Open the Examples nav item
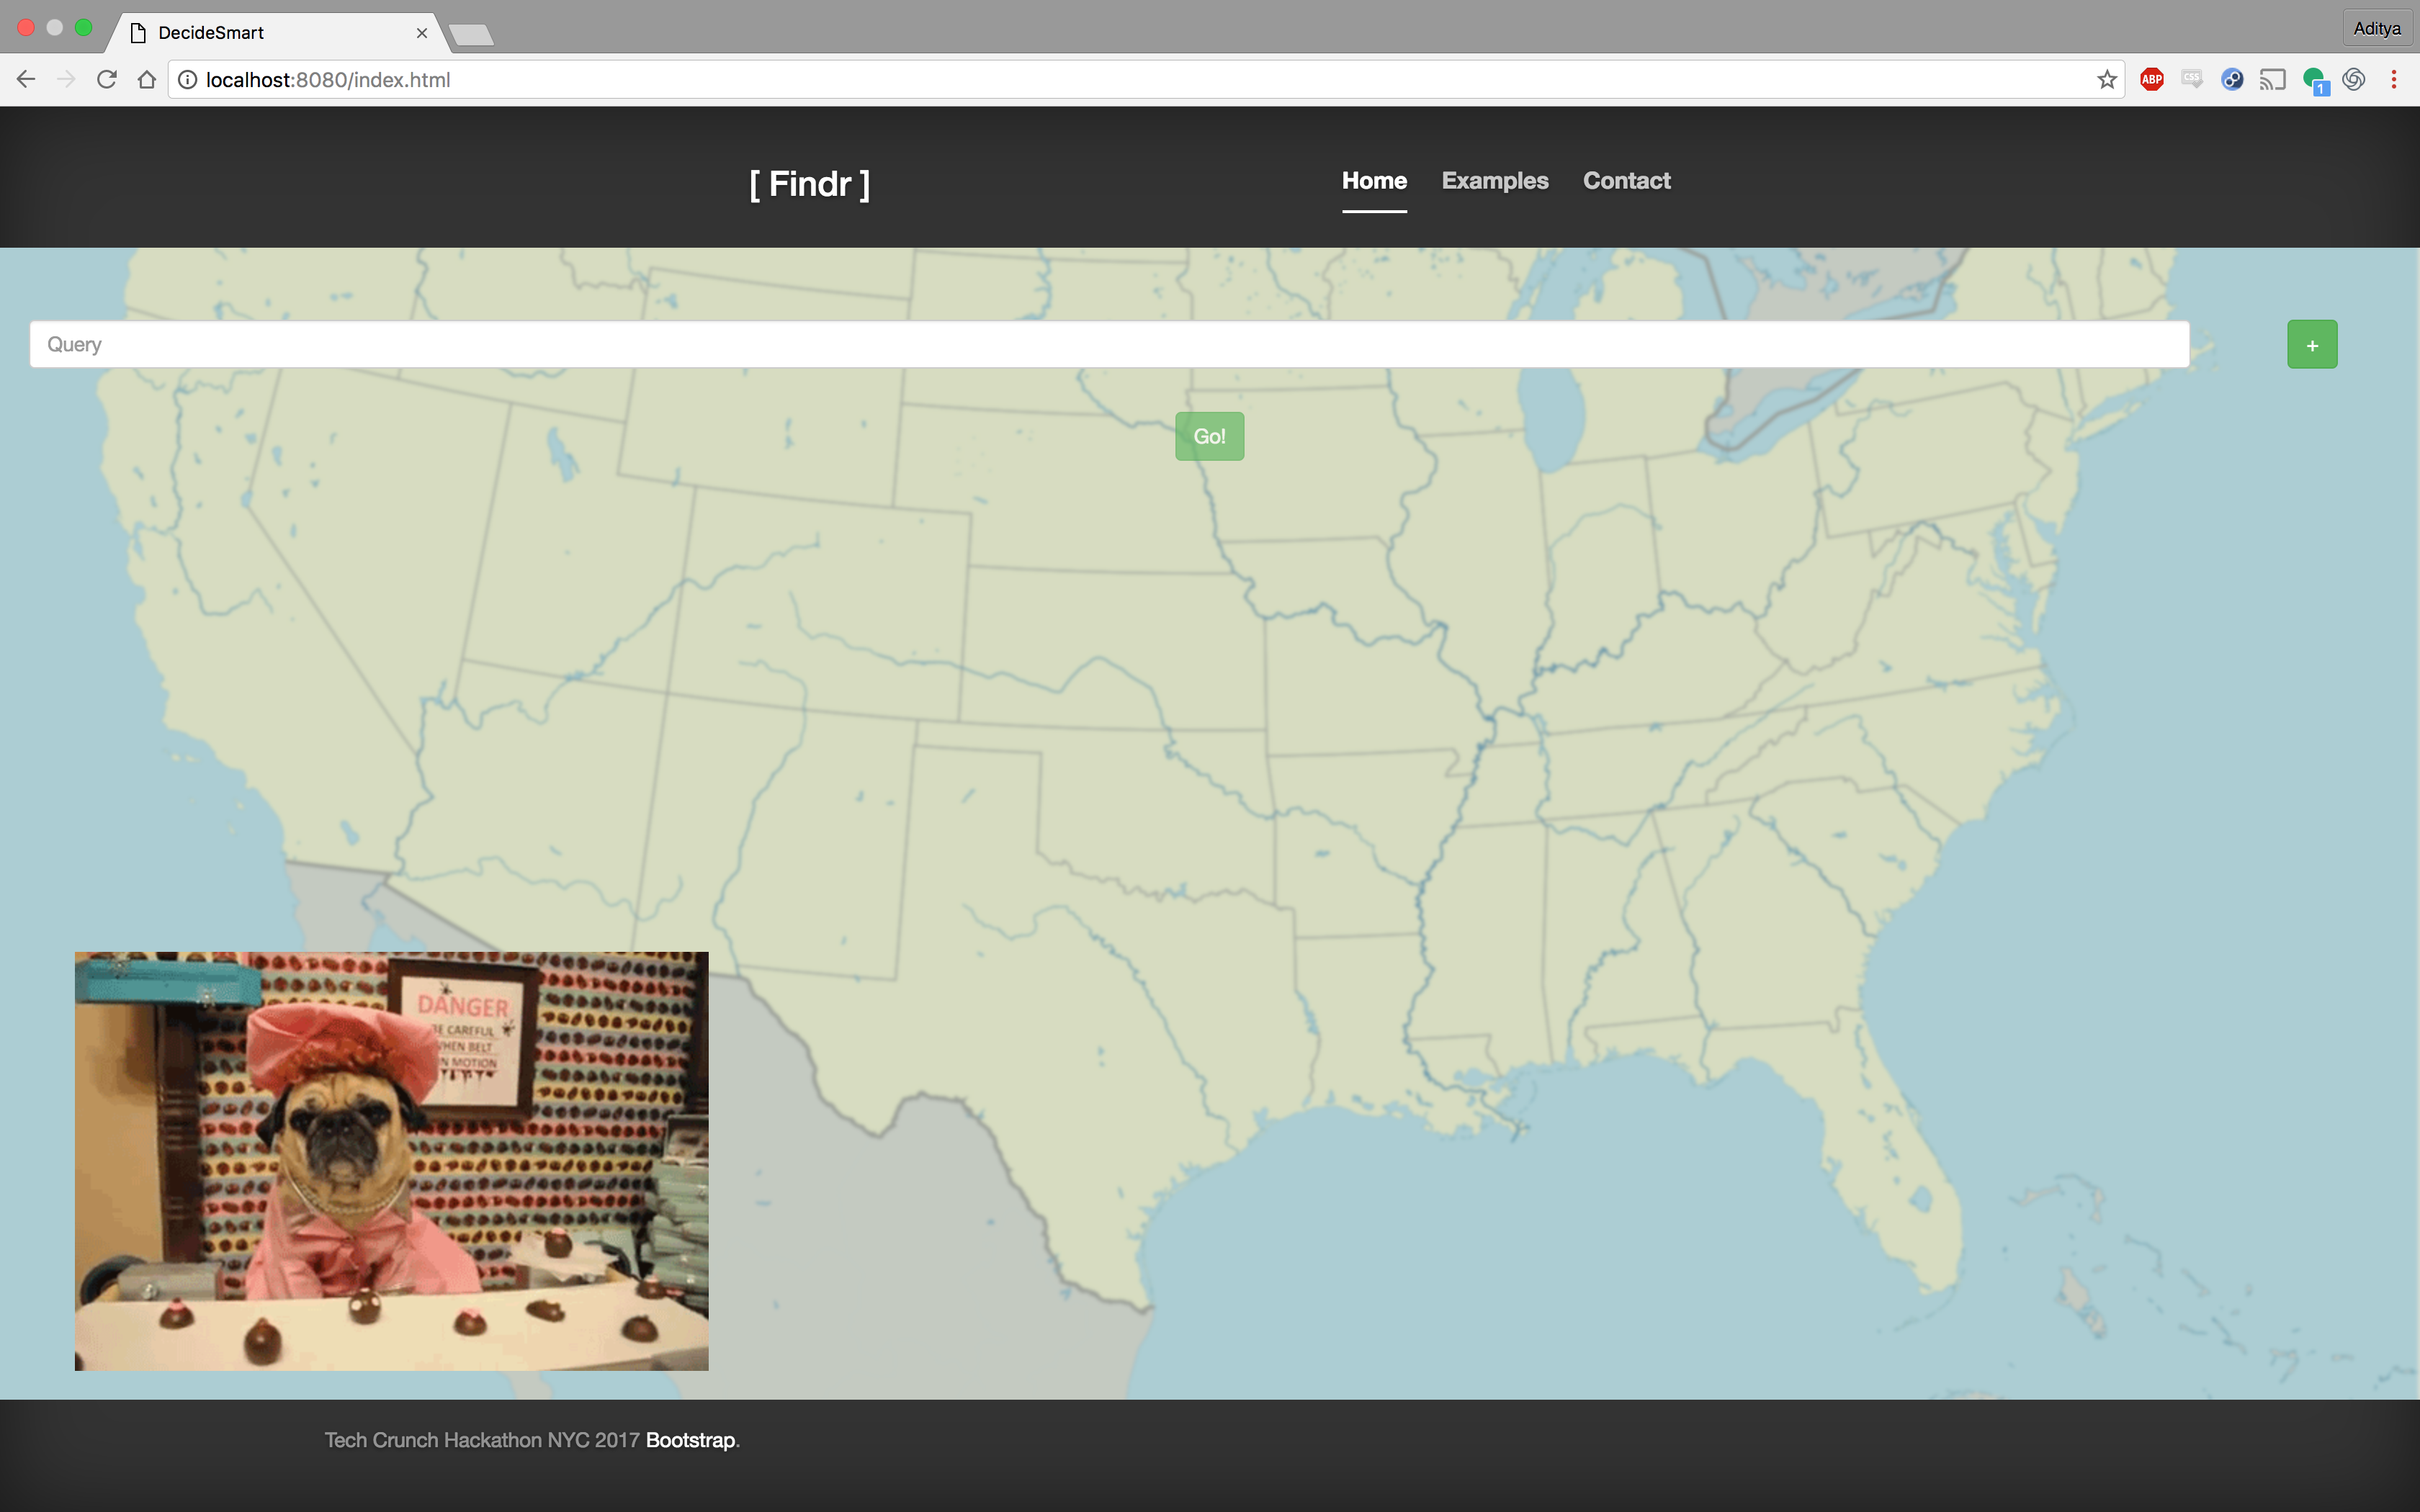 click(x=1494, y=181)
